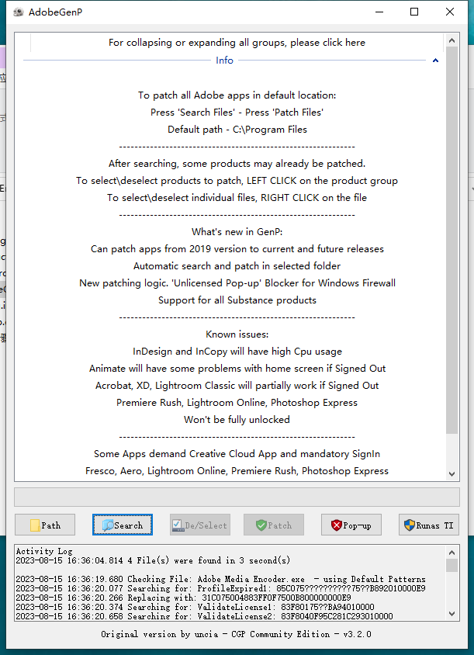
Task: Collapse the Info group chevron
Action: [435, 61]
